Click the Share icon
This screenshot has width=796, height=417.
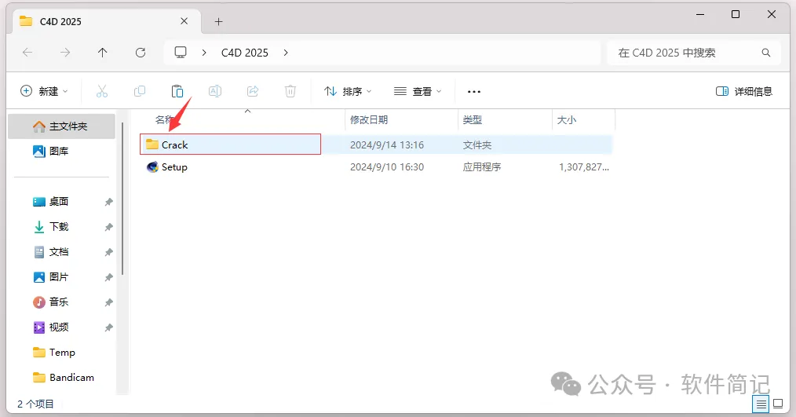(253, 91)
